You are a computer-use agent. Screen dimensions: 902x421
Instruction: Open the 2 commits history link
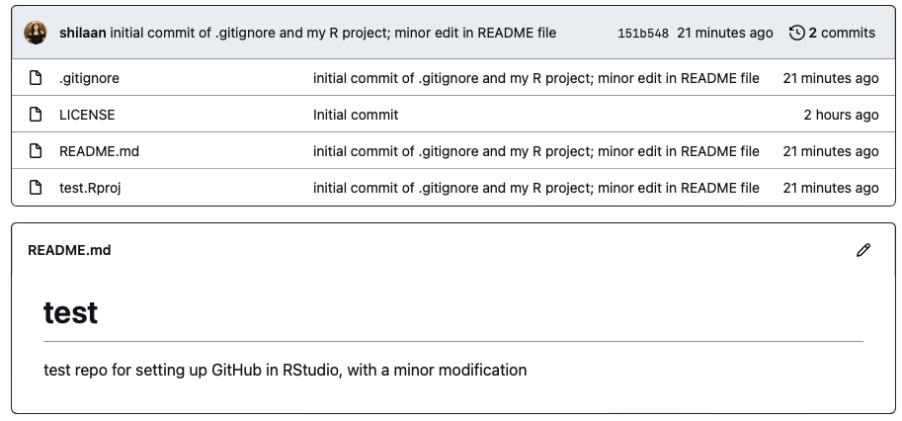pos(841,33)
